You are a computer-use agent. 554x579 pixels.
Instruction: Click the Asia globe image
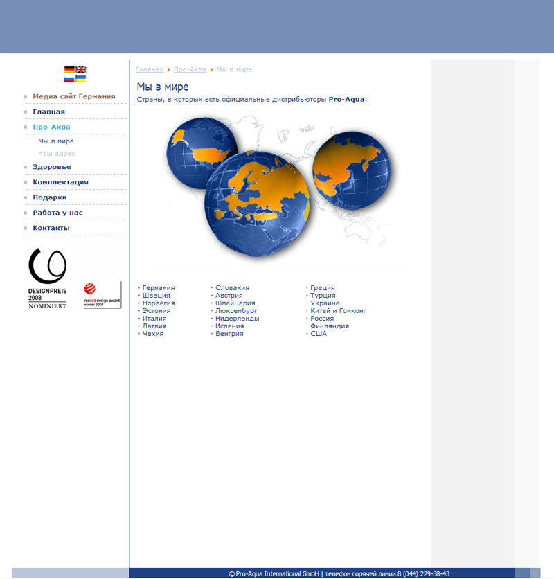pyautogui.click(x=352, y=170)
